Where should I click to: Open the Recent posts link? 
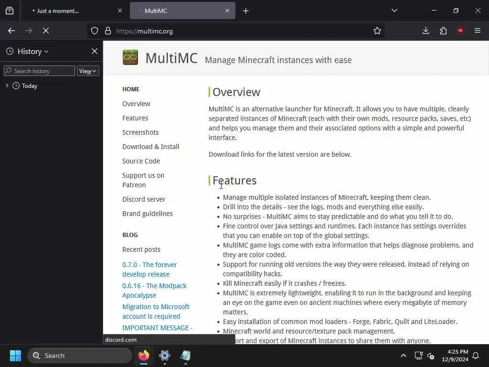pyautogui.click(x=141, y=249)
